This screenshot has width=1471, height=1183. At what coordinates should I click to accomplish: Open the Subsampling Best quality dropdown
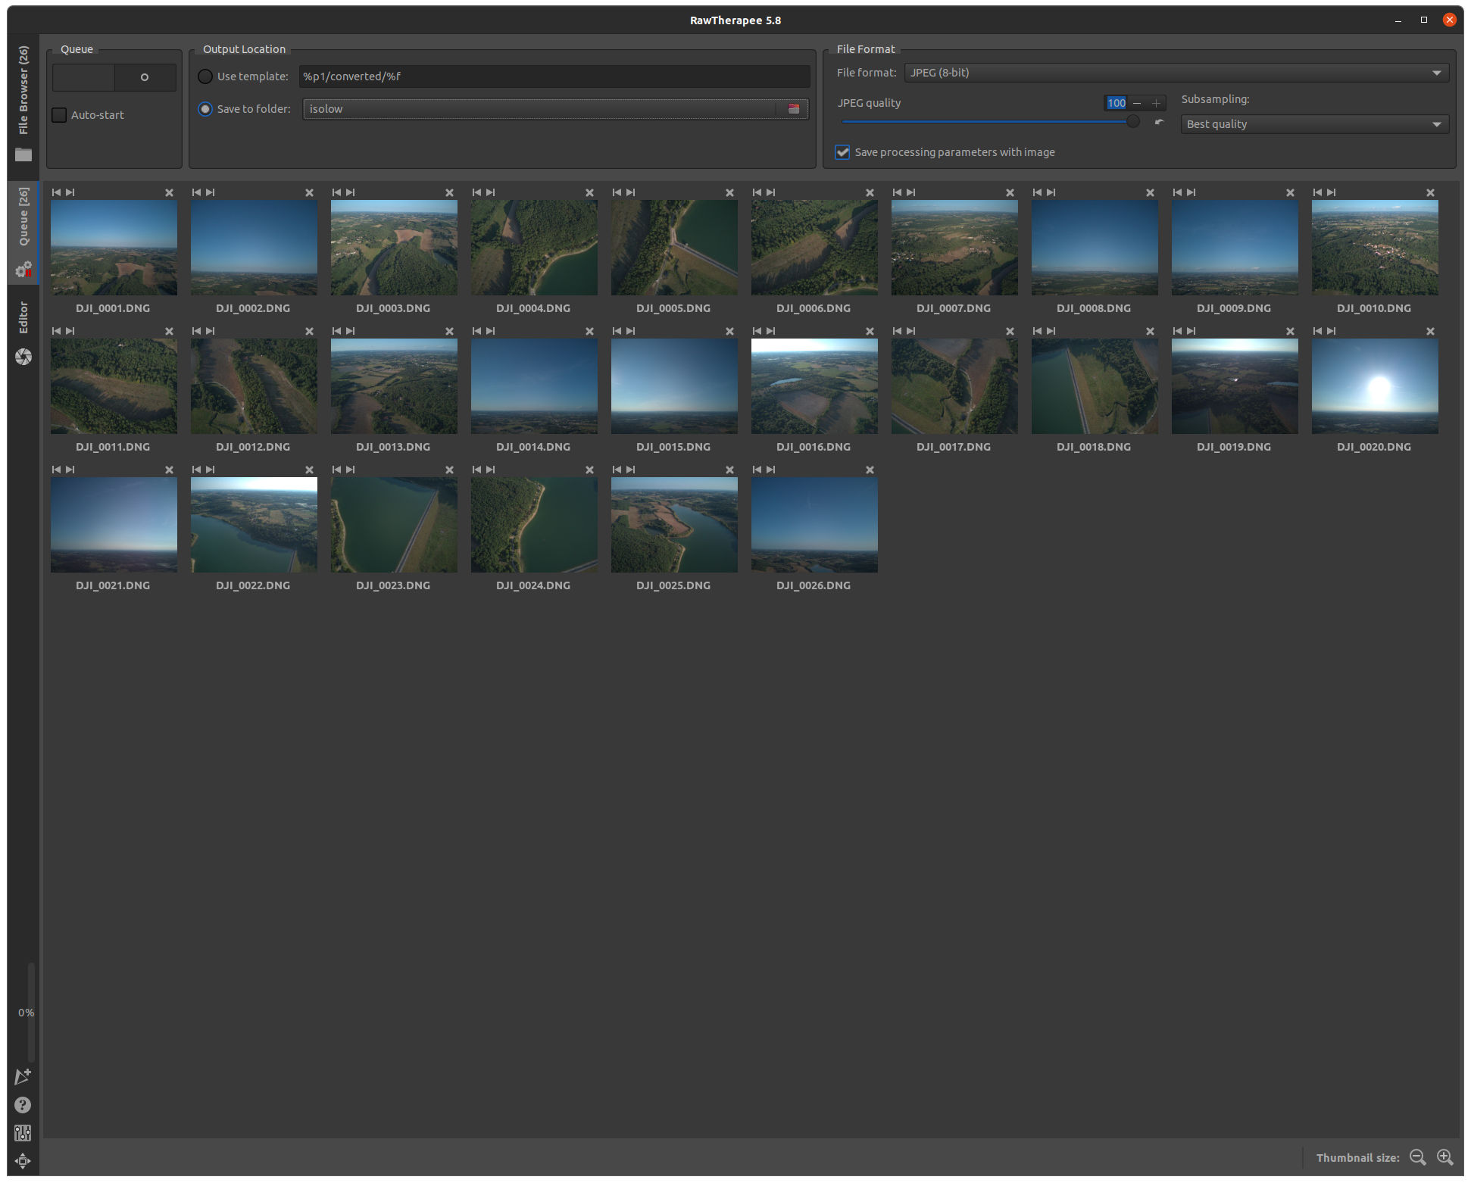coord(1314,124)
